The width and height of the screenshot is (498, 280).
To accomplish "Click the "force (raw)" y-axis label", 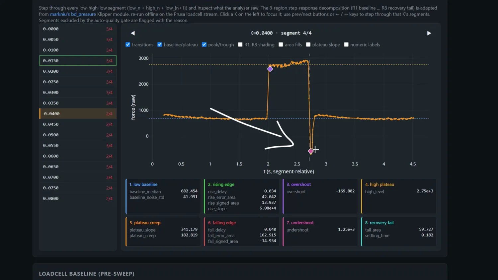I will (x=133, y=107).
